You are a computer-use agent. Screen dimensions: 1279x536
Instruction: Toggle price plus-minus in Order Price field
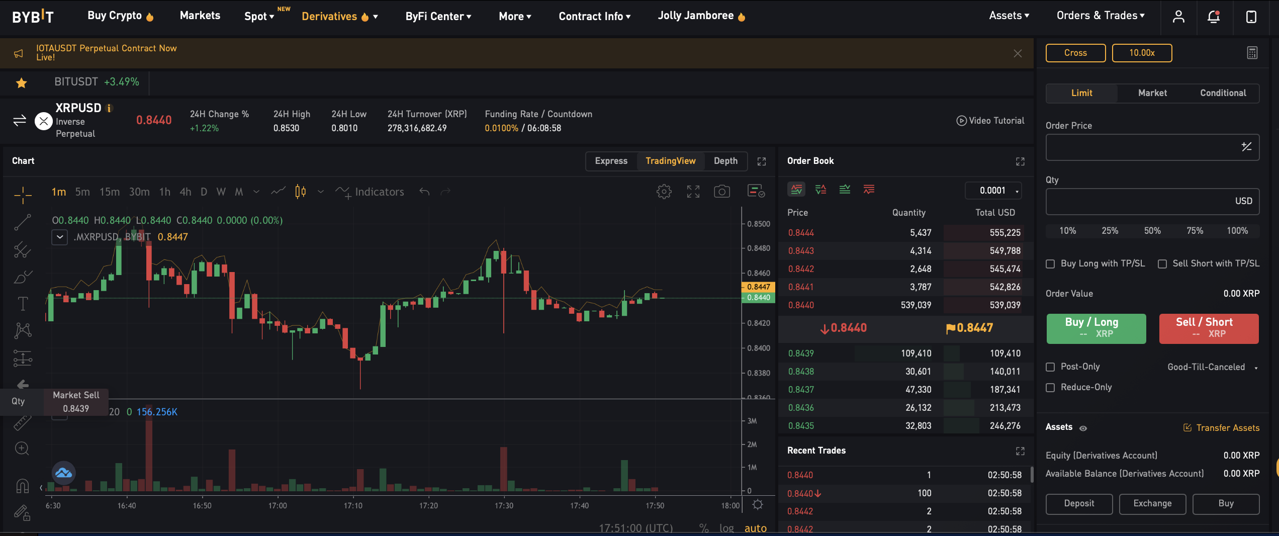pyautogui.click(x=1246, y=147)
